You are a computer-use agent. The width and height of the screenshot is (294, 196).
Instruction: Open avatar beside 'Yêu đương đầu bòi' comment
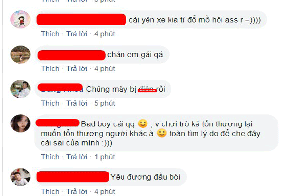21,177
